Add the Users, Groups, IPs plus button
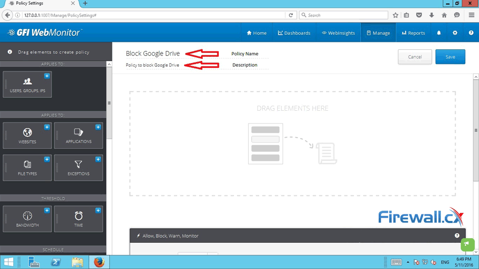 coord(47,76)
